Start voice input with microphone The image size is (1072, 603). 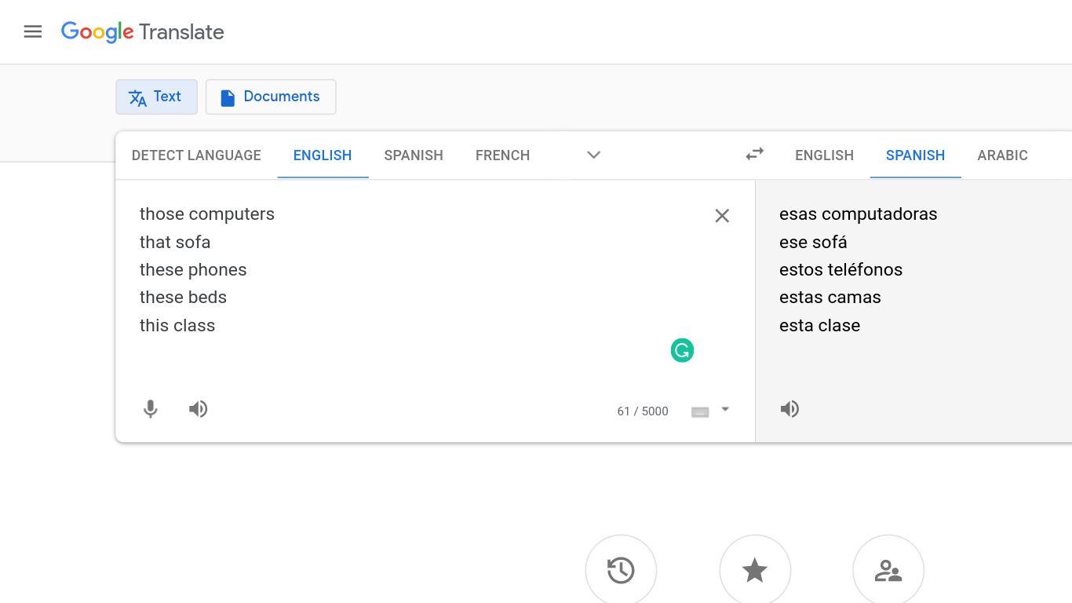(x=151, y=409)
